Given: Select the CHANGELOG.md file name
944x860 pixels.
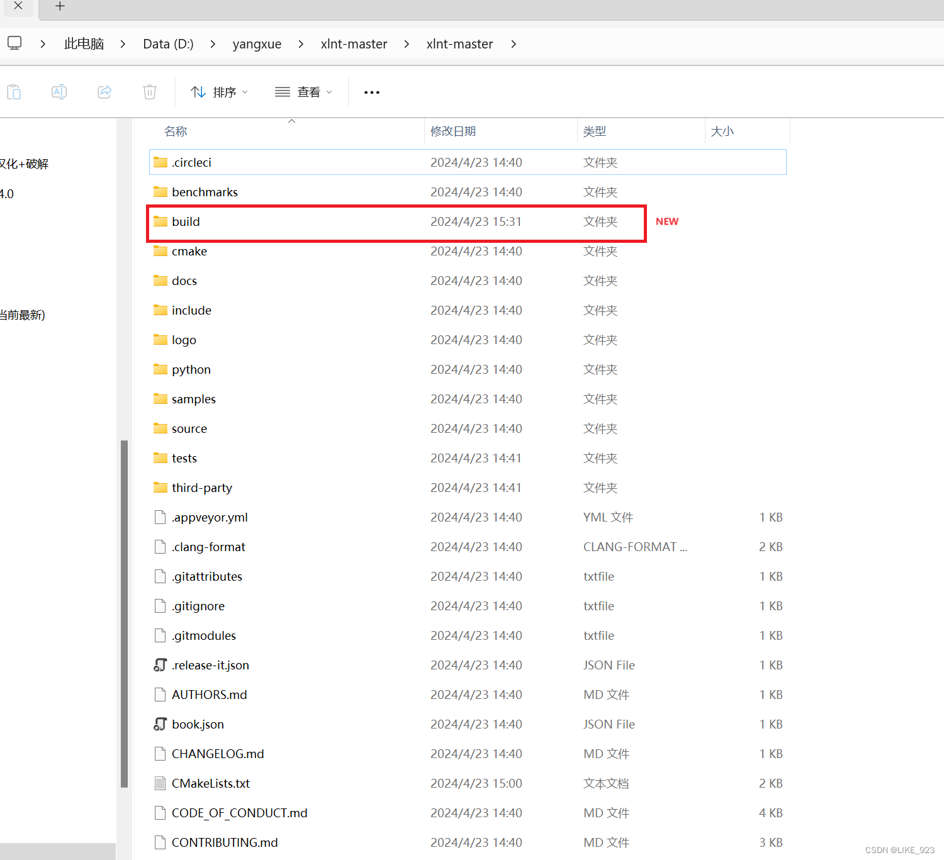Looking at the screenshot, I should [218, 754].
